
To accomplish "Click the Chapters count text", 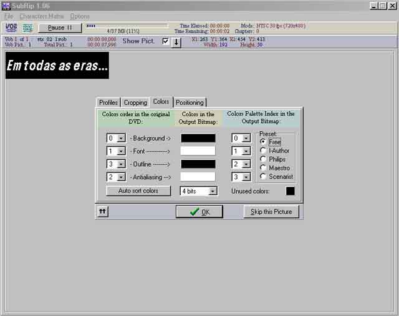I will pyautogui.click(x=247, y=31).
